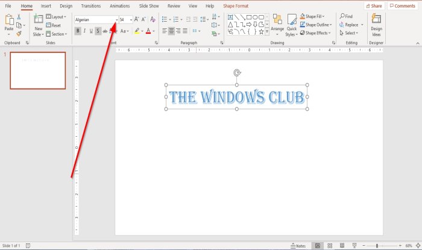Expand the shapes gallery More arrow

tap(267, 32)
